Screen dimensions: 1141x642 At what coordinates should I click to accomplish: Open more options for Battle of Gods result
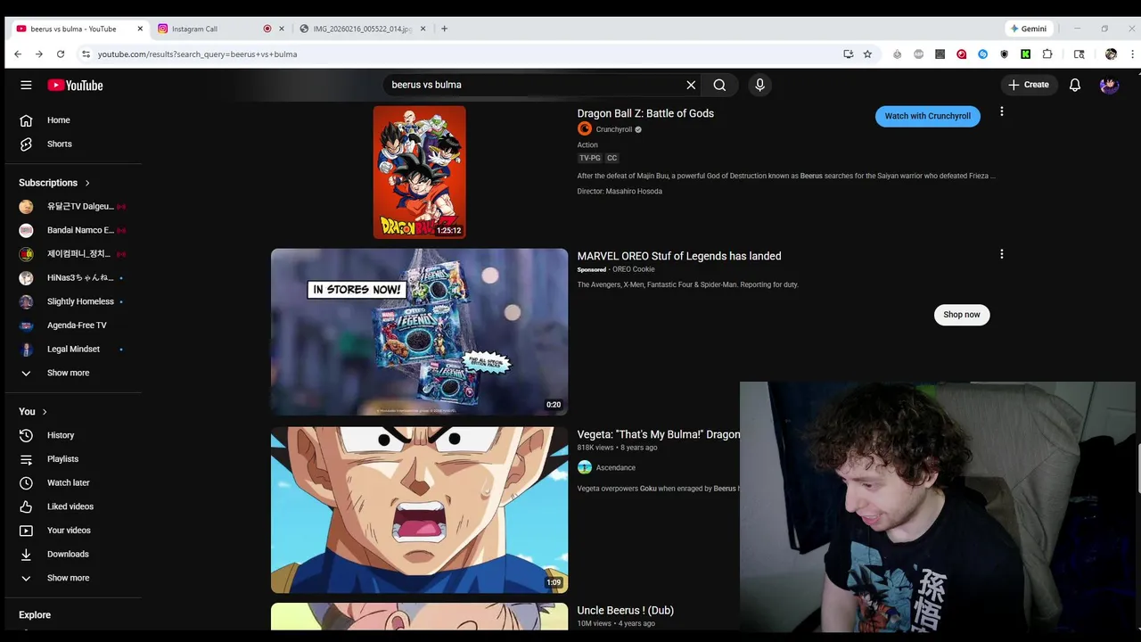(x=1001, y=111)
